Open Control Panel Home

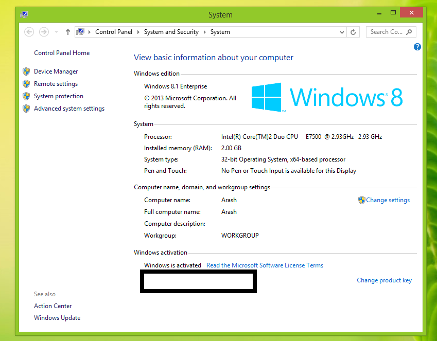point(62,53)
